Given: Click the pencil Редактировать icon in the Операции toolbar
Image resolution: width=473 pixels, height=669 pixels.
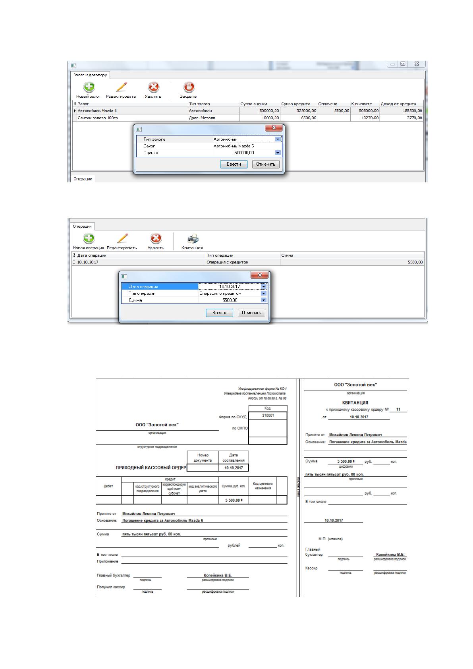Looking at the screenshot, I should tap(122, 239).
